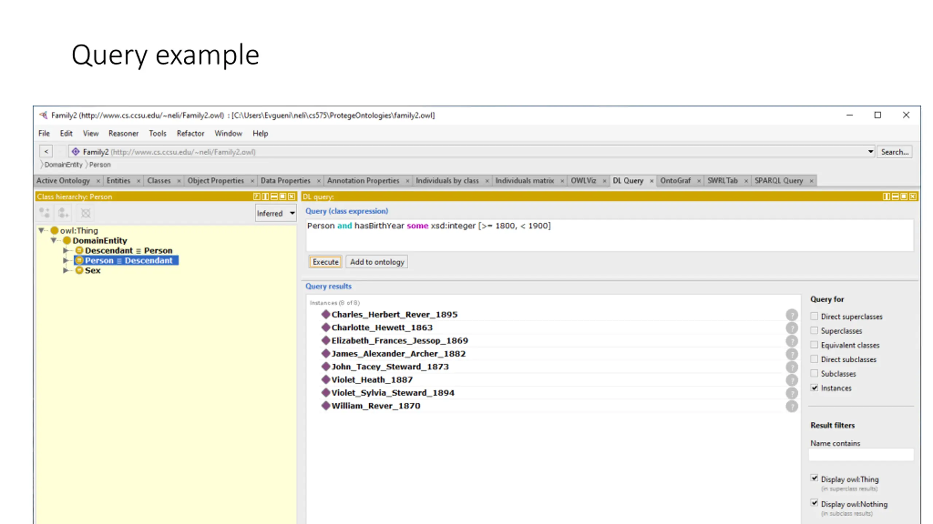Image resolution: width=933 pixels, height=524 pixels.
Task: Switch to Individuals by class tab
Action: pyautogui.click(x=447, y=181)
